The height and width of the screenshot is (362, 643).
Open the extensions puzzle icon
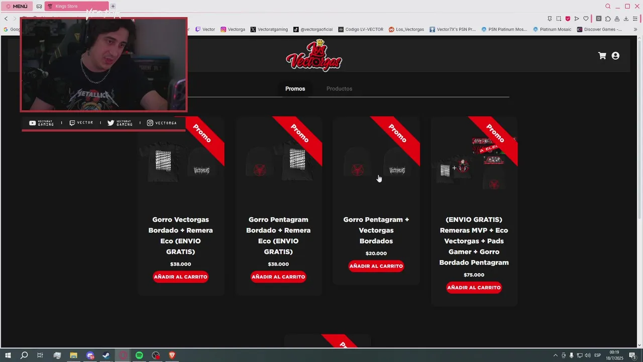608,19
